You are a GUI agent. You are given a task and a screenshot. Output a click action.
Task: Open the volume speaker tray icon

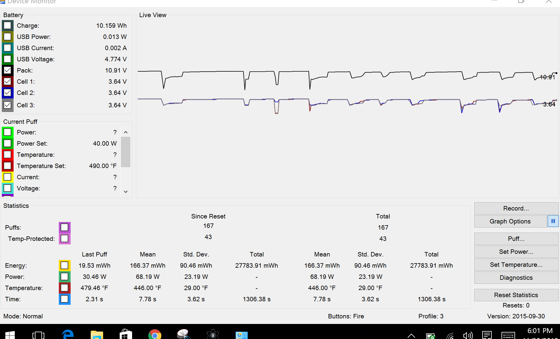(468, 335)
